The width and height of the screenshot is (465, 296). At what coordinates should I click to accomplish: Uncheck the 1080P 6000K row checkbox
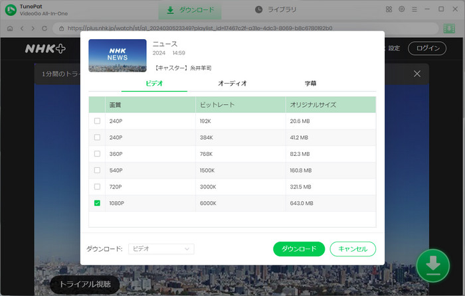click(97, 203)
